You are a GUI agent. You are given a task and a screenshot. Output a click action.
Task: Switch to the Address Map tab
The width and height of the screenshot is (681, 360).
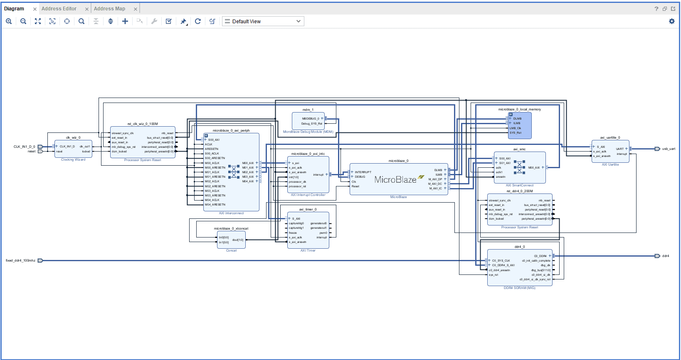[109, 9]
